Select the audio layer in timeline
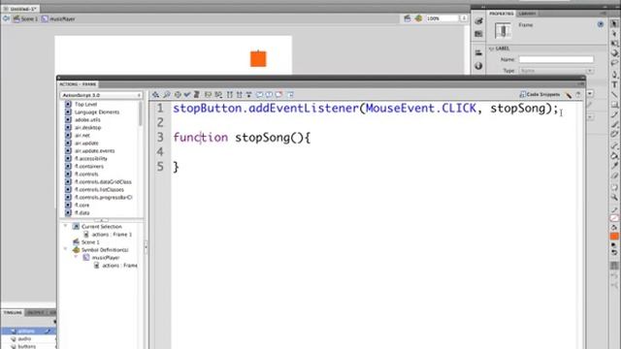The height and width of the screenshot is (349, 621). click(x=28, y=338)
